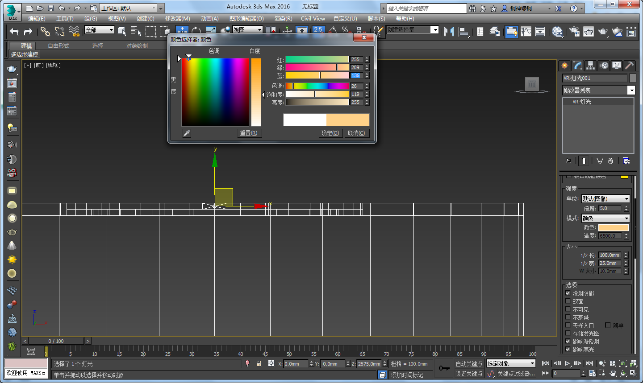Viewport: 643px width, 383px height.
Task: Toggle selection lock padlock icon
Action: pos(259,364)
